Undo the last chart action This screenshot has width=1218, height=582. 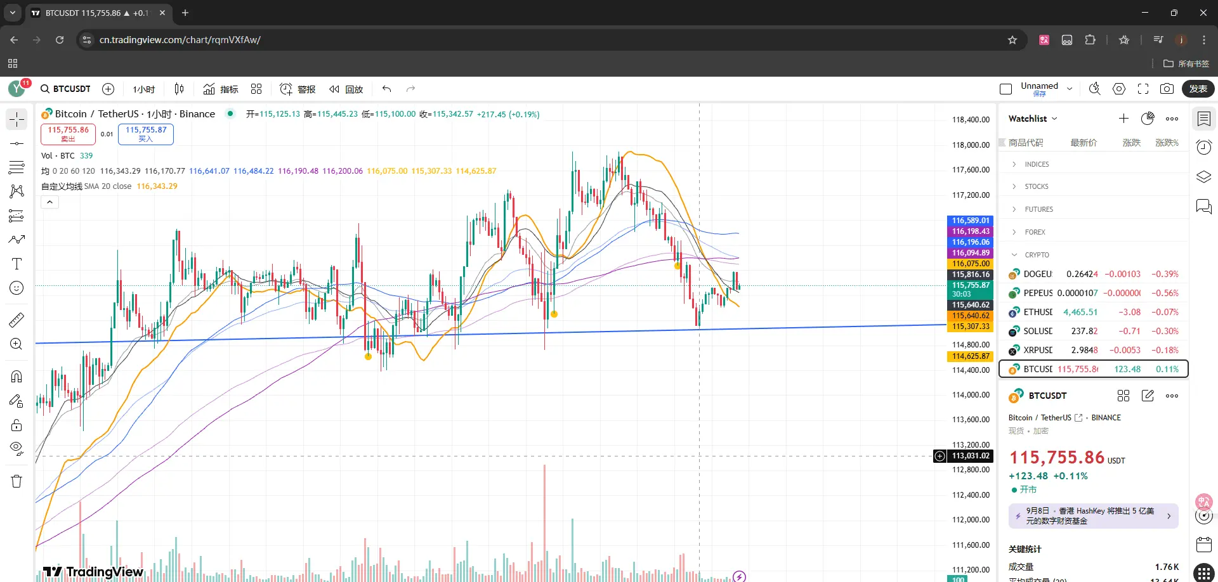pyautogui.click(x=387, y=89)
